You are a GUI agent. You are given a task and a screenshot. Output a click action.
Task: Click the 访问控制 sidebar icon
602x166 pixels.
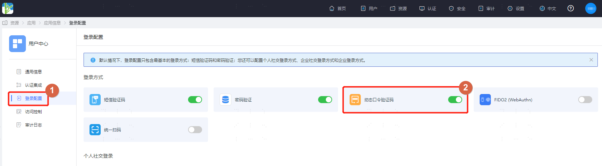coord(19,111)
